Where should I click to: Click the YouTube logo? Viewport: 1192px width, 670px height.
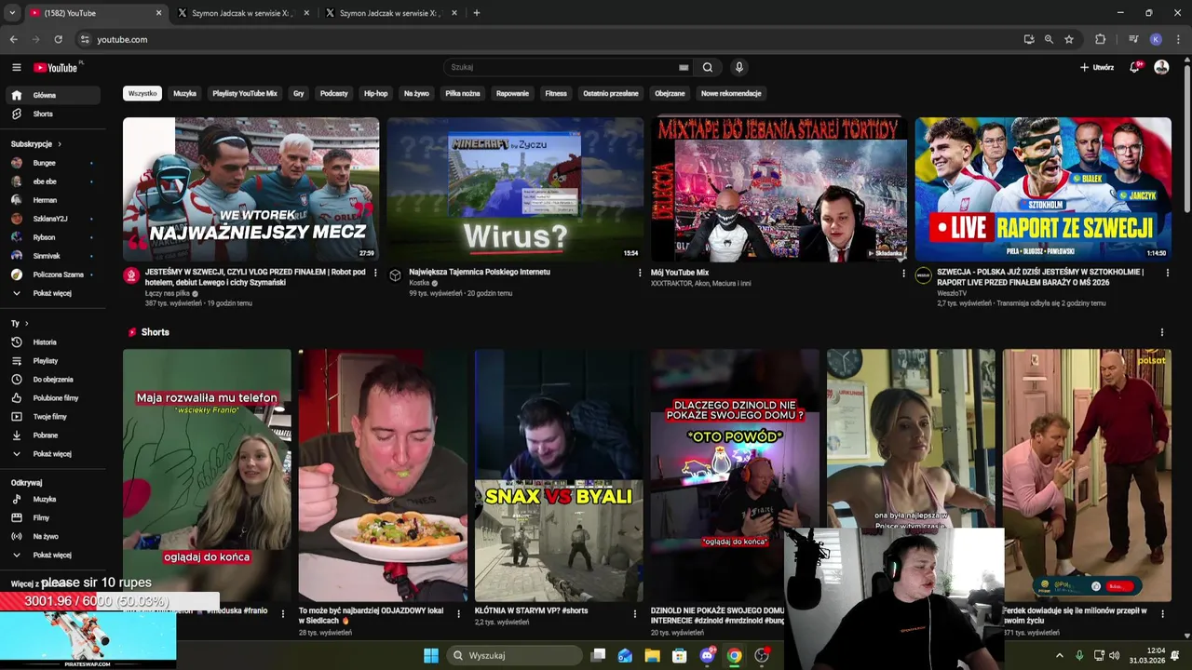click(x=56, y=67)
